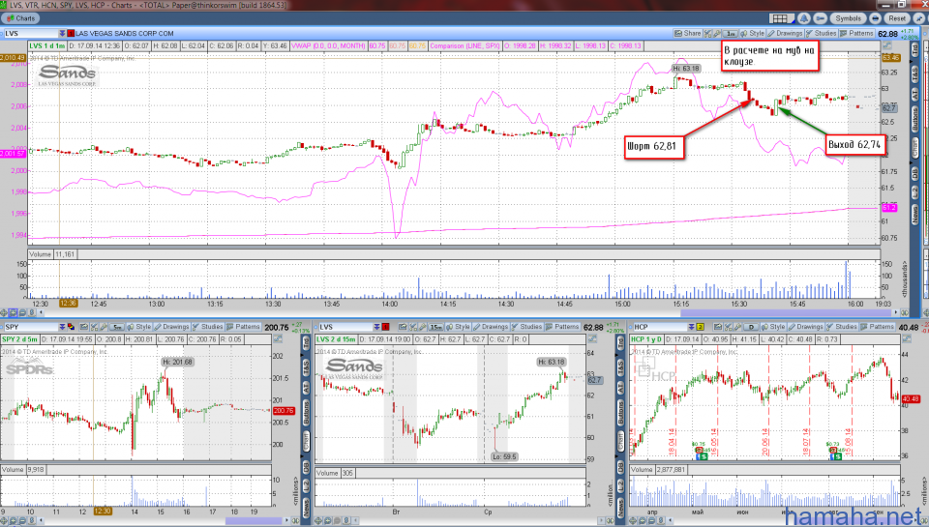929x527 pixels.
Task: Open the Style menu on the LVS main chart
Action: point(753,33)
